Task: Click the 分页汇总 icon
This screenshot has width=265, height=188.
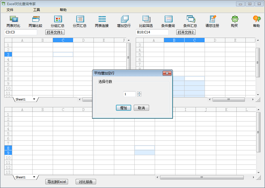Action: pos(80,20)
